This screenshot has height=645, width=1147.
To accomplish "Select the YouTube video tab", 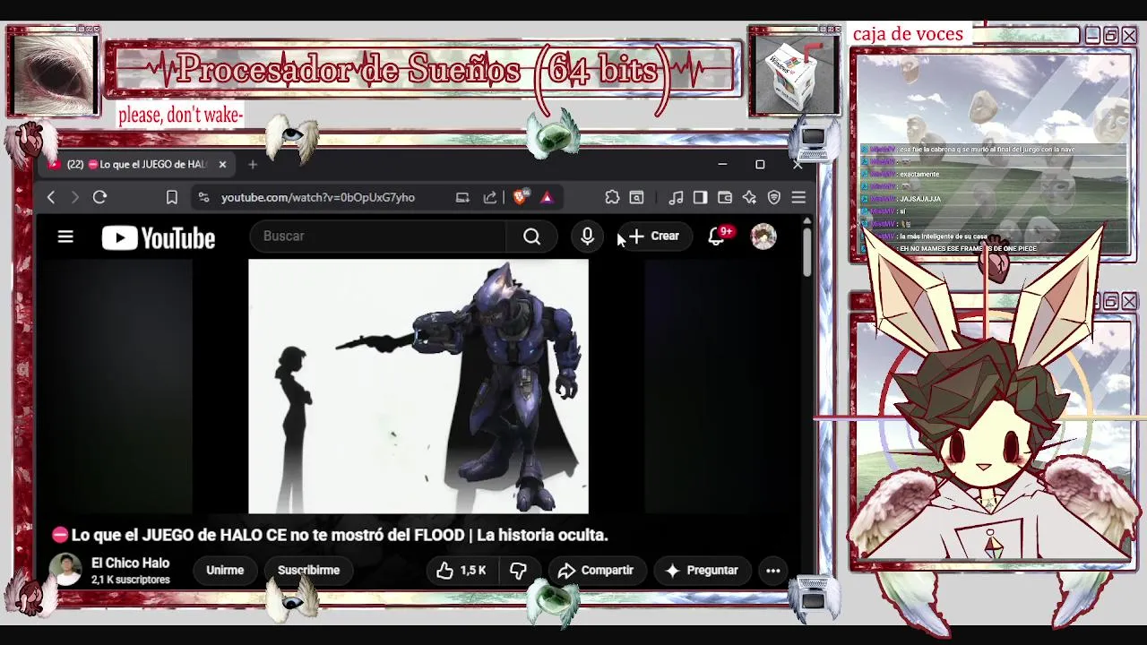I will (x=139, y=164).
